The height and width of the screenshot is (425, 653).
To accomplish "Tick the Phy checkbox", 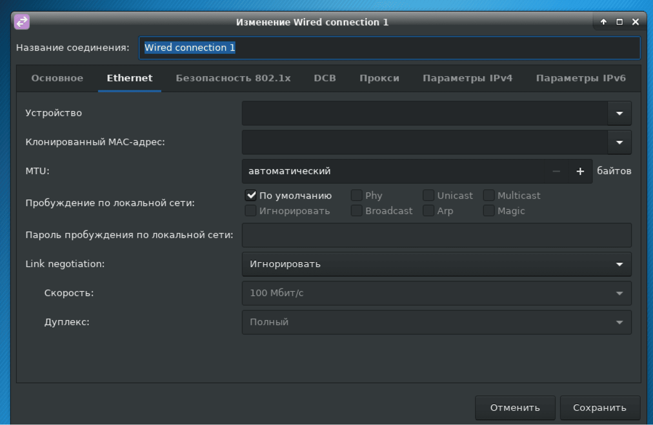I will [x=356, y=195].
